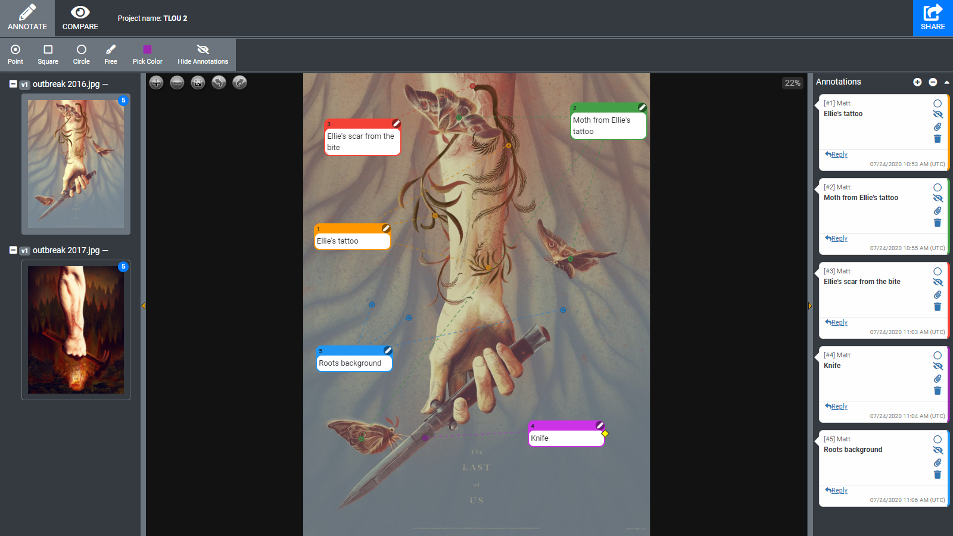The image size is (953, 536).
Task: Hide annotation #2 Moth from Ellie's tattoo
Action: (x=938, y=198)
